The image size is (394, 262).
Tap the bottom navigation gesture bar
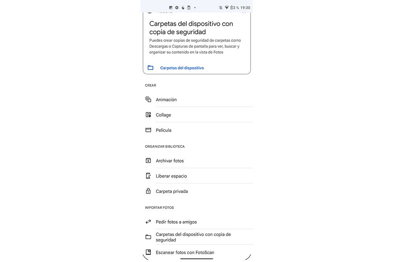coord(197,258)
